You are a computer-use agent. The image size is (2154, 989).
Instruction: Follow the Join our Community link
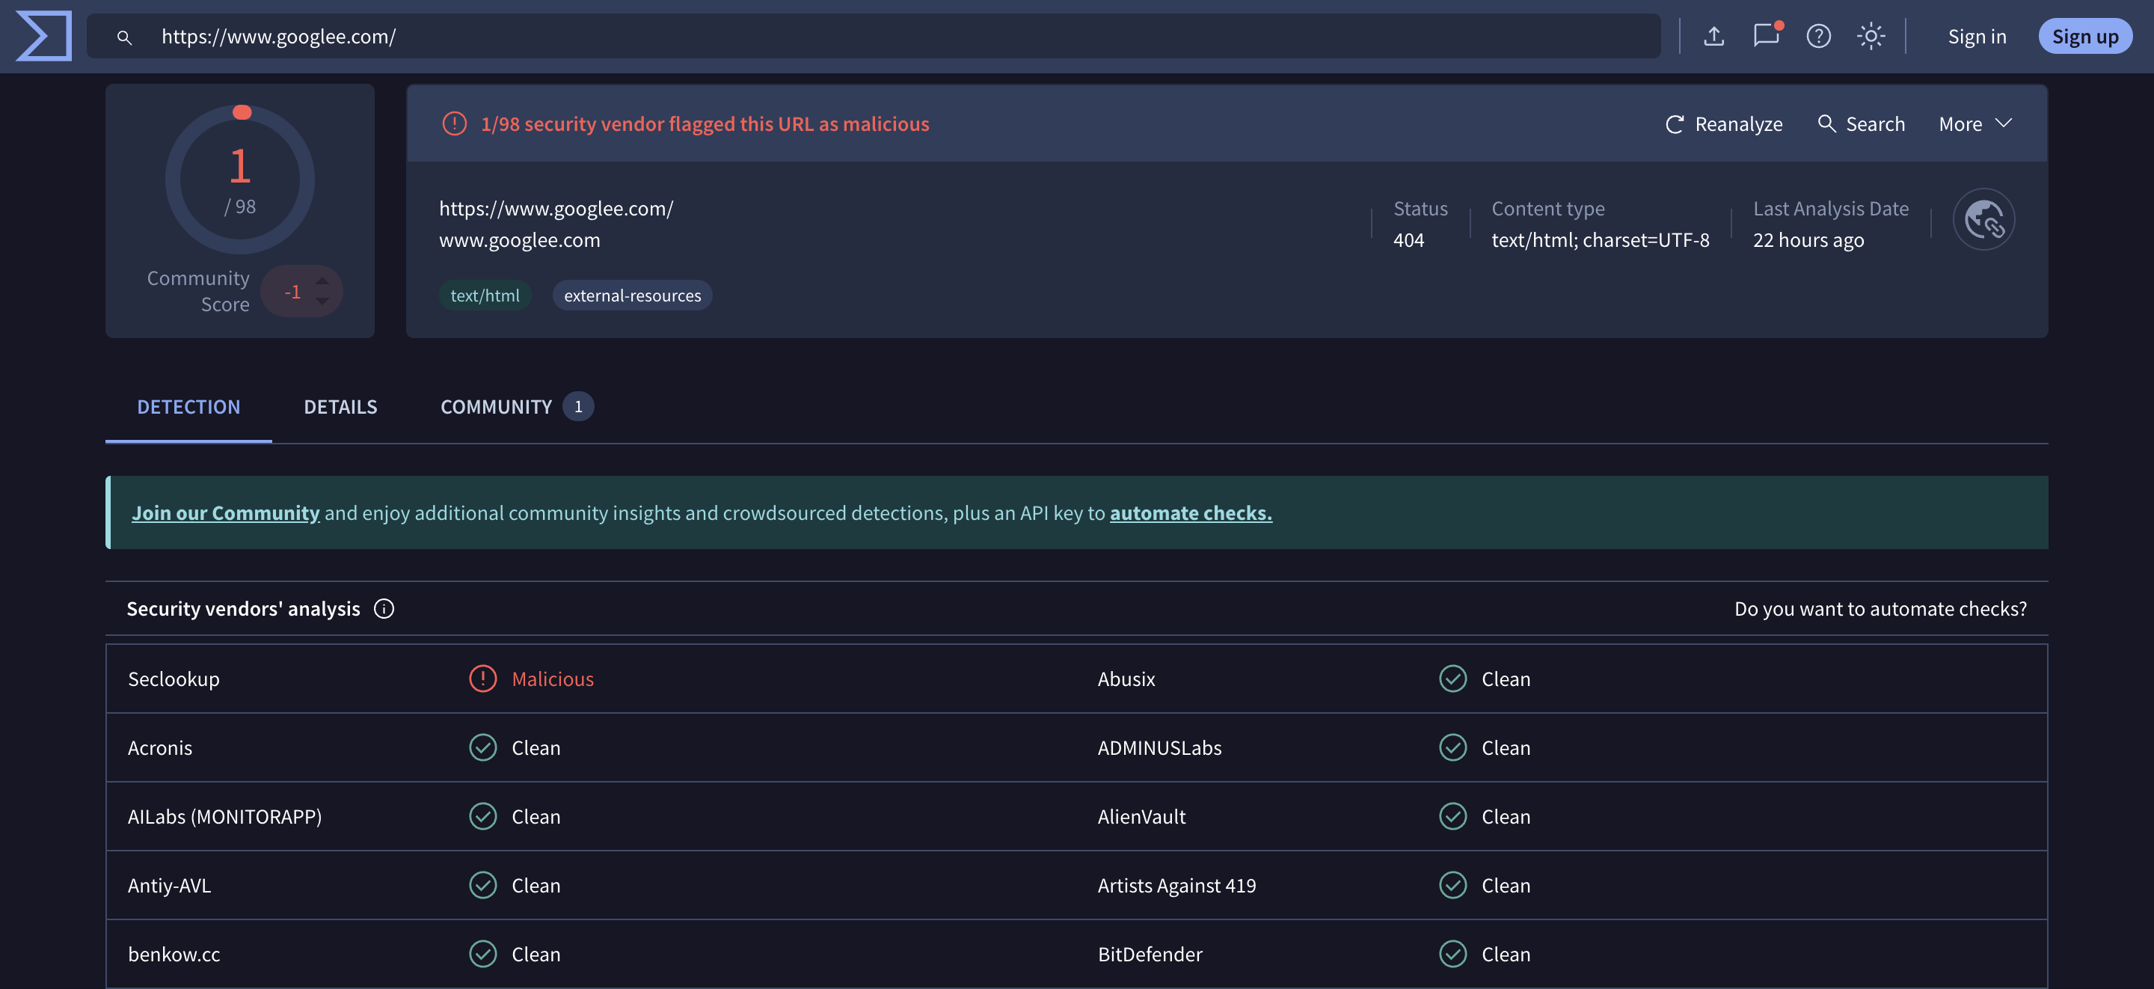point(226,513)
